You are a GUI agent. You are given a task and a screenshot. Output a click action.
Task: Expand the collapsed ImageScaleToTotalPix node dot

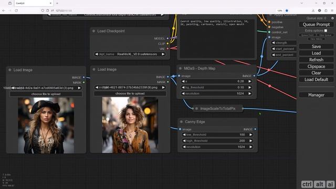pyautogui.click(x=196, y=109)
